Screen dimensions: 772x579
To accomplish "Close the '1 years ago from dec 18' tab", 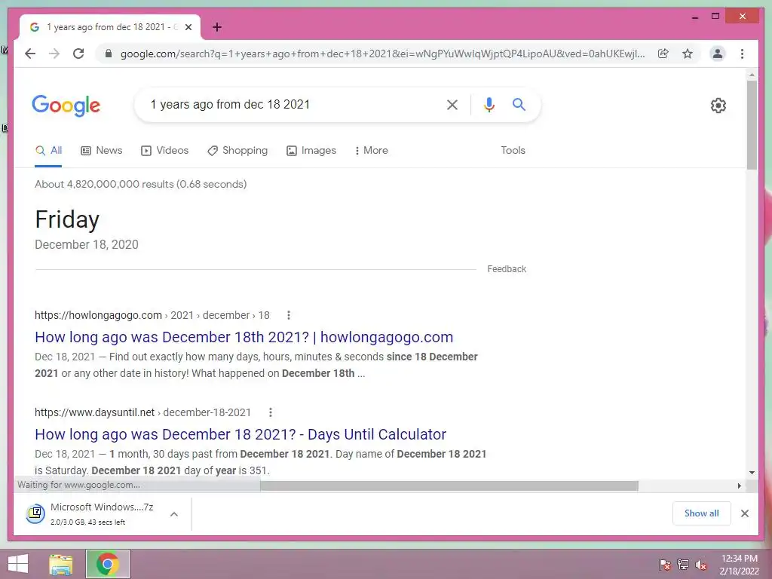I will (188, 27).
